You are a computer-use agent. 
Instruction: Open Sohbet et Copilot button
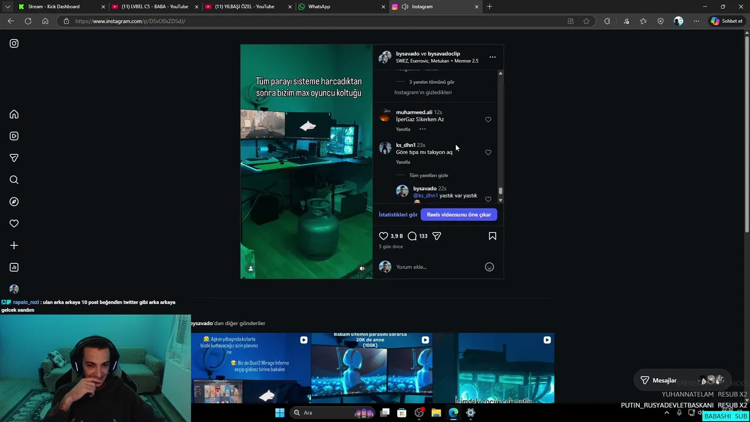pyautogui.click(x=727, y=21)
